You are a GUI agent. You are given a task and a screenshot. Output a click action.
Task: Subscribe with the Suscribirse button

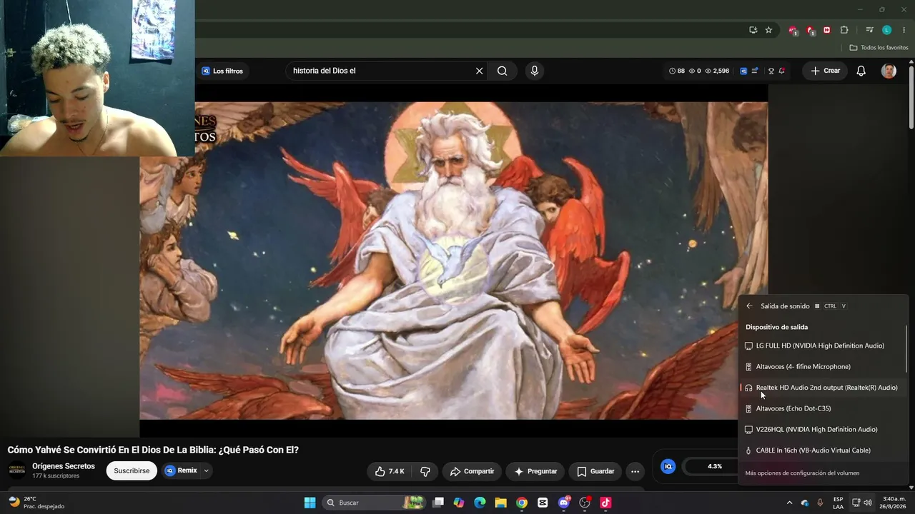pos(132,471)
